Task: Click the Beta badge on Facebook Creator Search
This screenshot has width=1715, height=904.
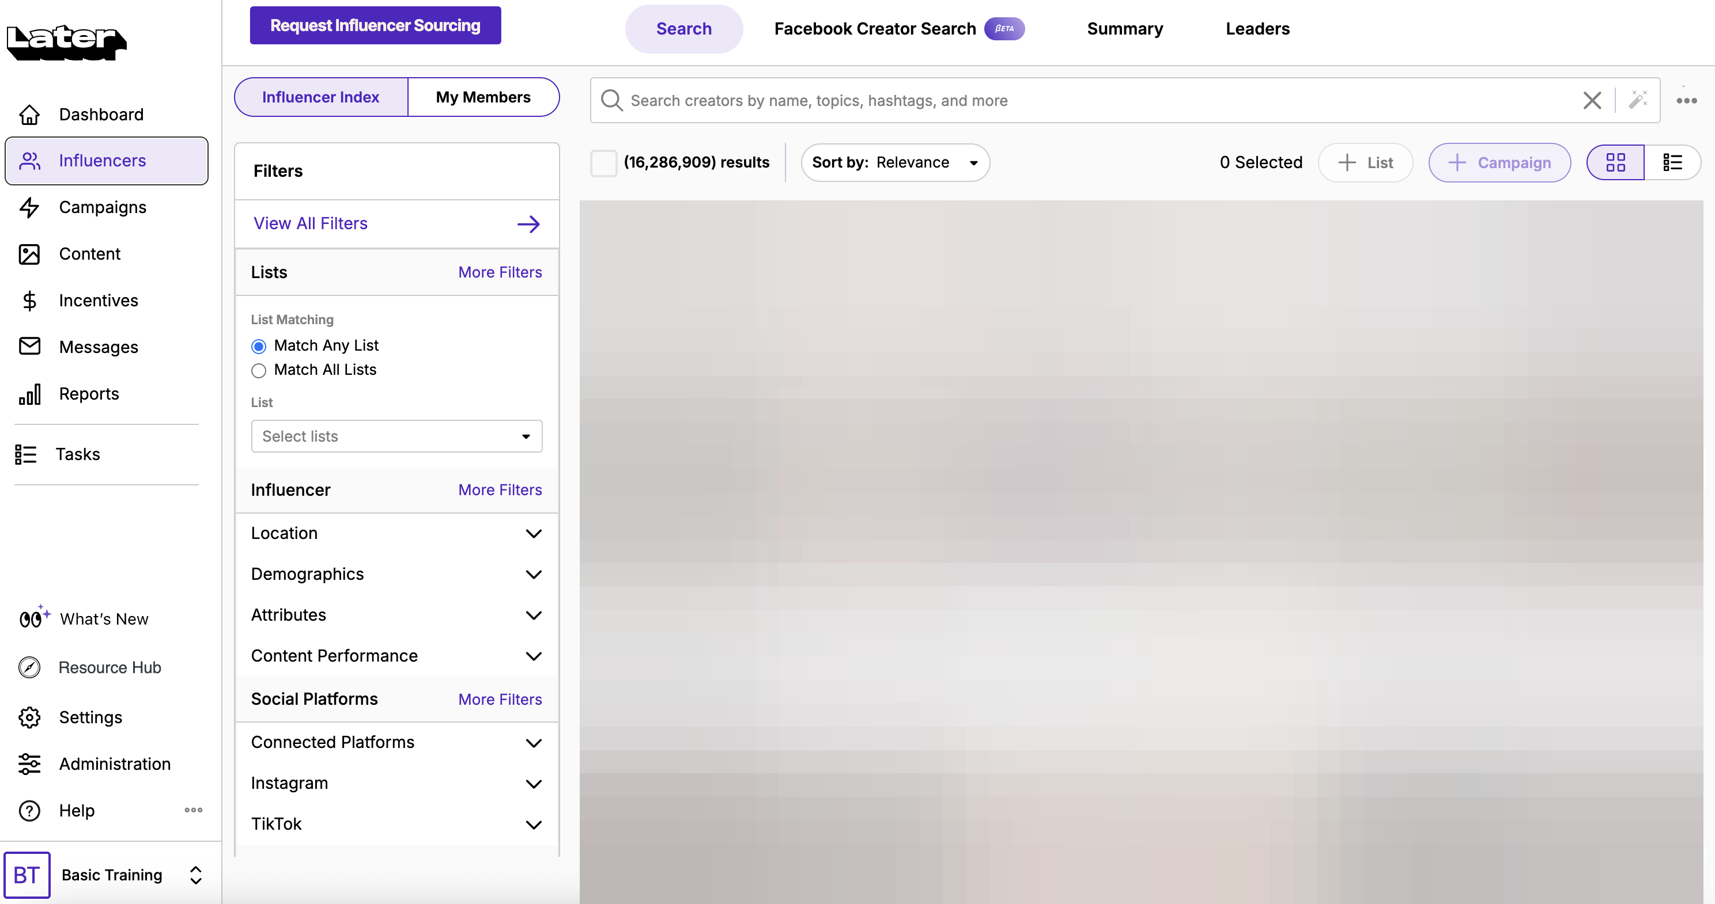Action: (1004, 29)
